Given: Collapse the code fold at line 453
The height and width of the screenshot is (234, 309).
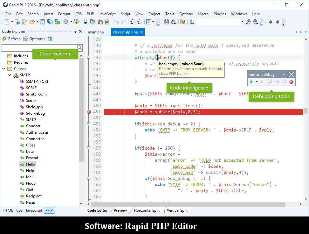Looking at the screenshot, I should tap(88, 124).
